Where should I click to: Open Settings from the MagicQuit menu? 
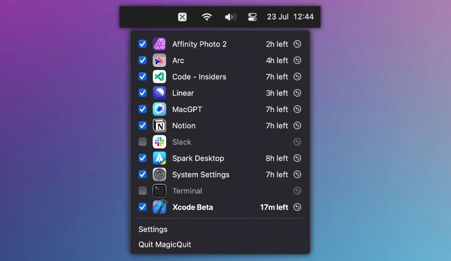pos(153,229)
